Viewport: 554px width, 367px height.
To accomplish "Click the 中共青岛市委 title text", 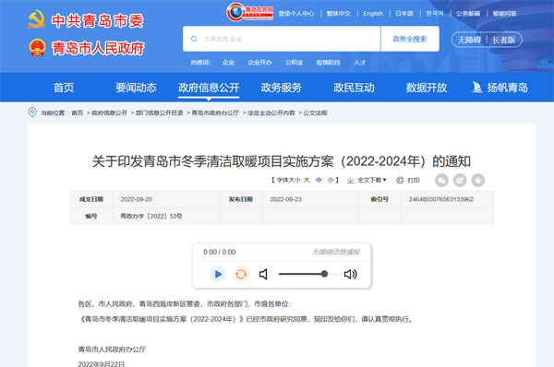I will (x=98, y=20).
